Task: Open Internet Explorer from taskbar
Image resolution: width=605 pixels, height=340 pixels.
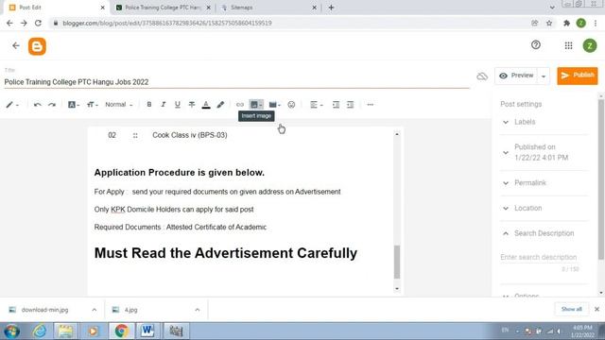Action: [x=40, y=331]
